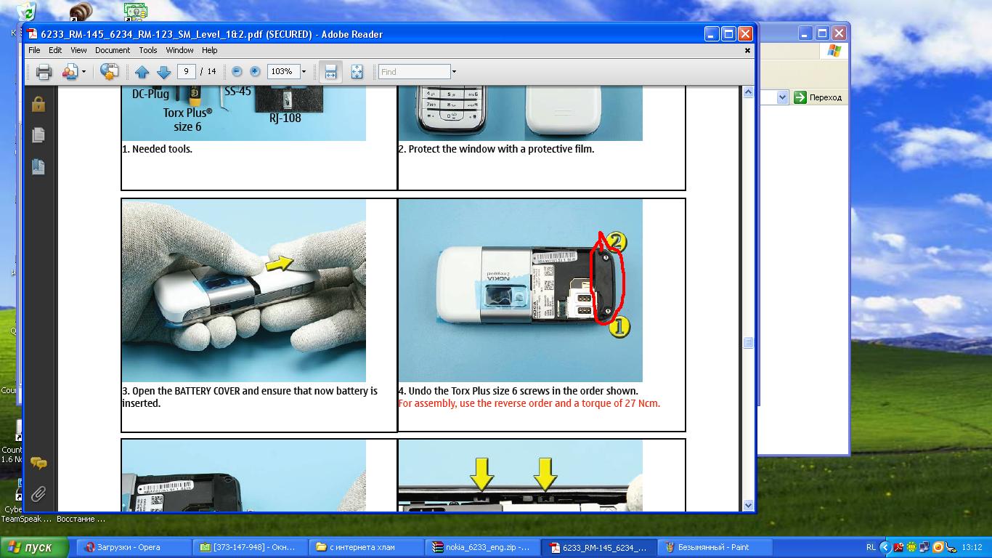
Task: Click the 'Переход' button in background window
Action: [x=818, y=97]
